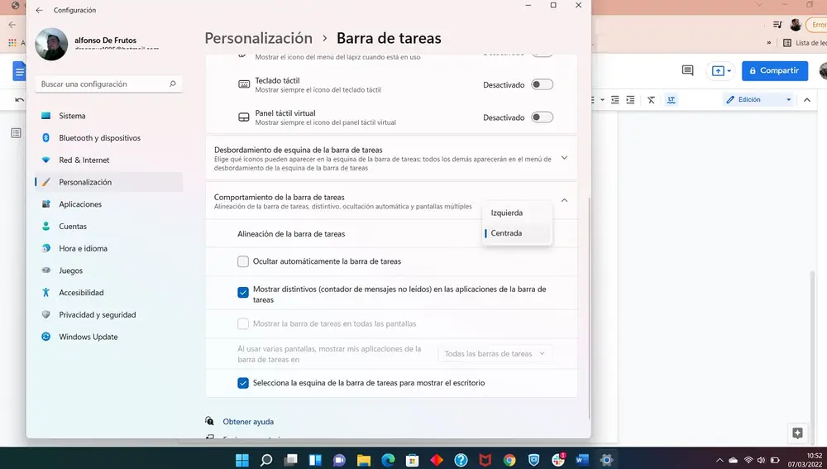Check Ocultar automáticamente la barra de tareas

(242, 261)
